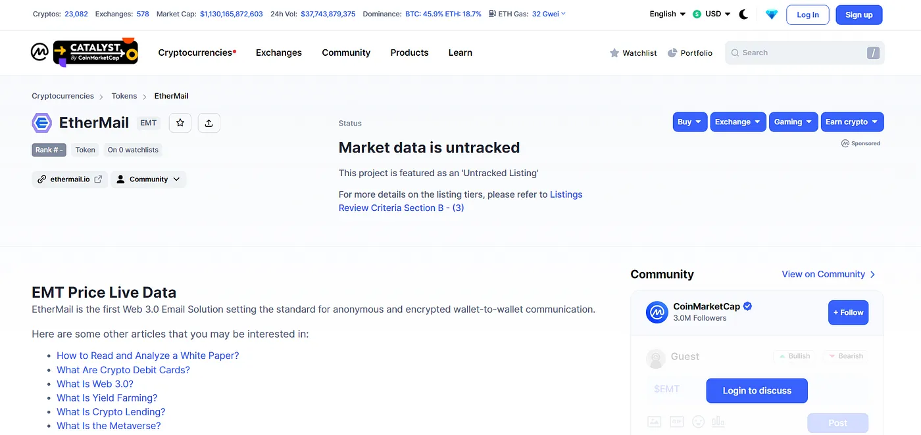This screenshot has height=435, width=921.
Task: Click the Search input field
Action: click(x=805, y=53)
